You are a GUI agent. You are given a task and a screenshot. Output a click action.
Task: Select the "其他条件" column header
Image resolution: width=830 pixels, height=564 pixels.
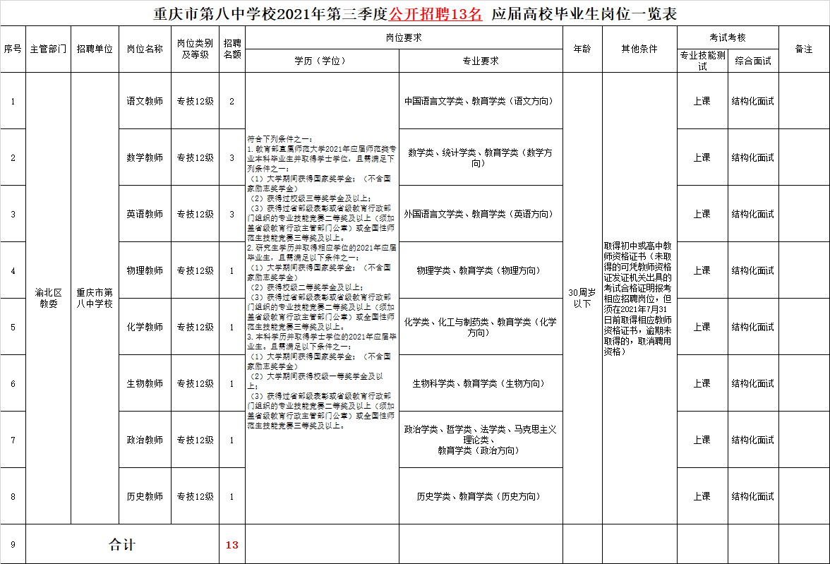639,49
